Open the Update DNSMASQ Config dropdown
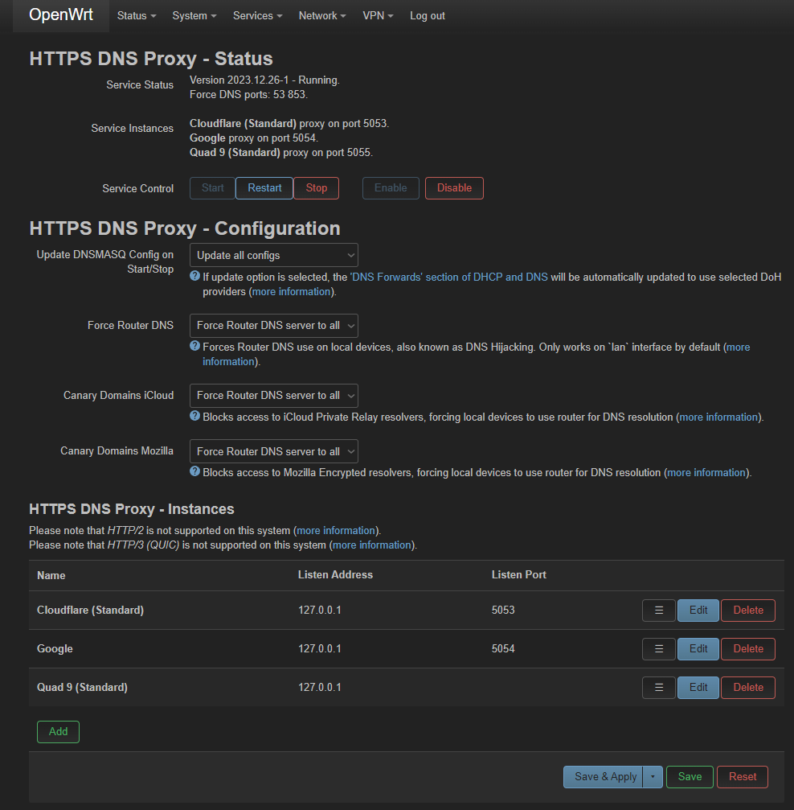Screen dimensions: 794x810 (x=273, y=255)
